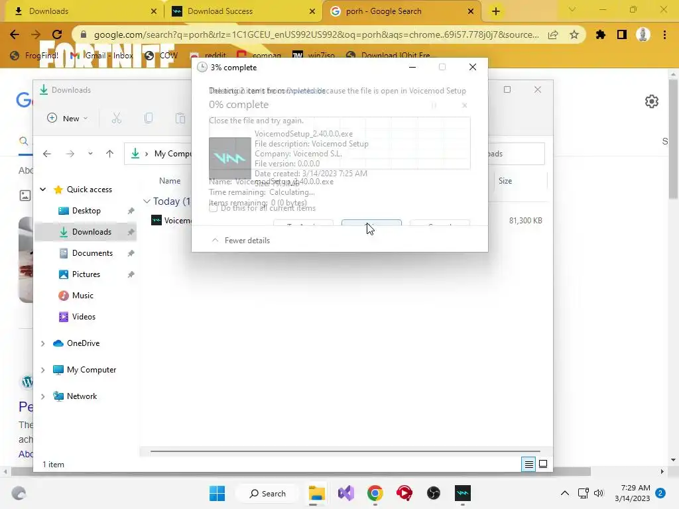Click the Cut icon in Explorer toolbar
This screenshot has width=679, height=509.
[x=117, y=118]
